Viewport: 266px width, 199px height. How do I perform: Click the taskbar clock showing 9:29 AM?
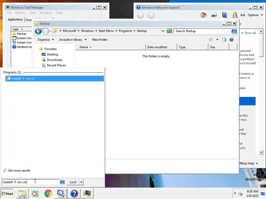tap(252, 193)
